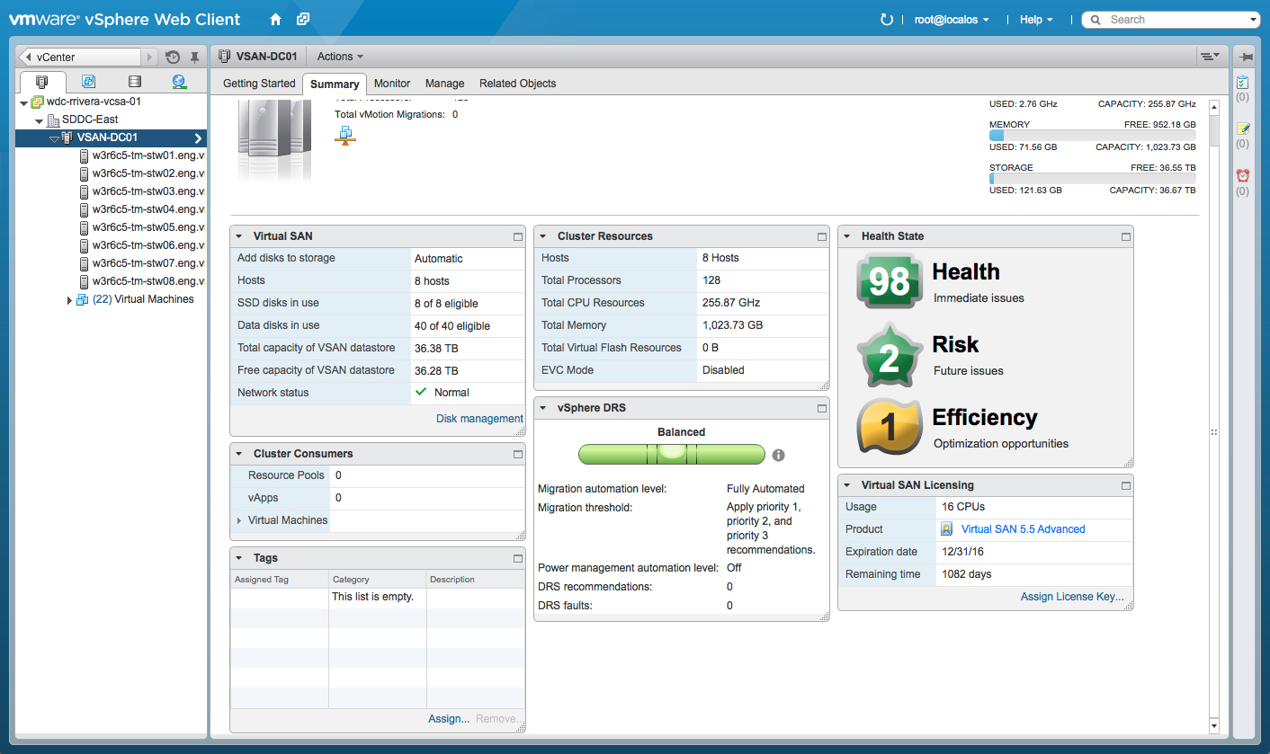Go to the Home icon in header
The image size is (1270, 754).
click(275, 19)
